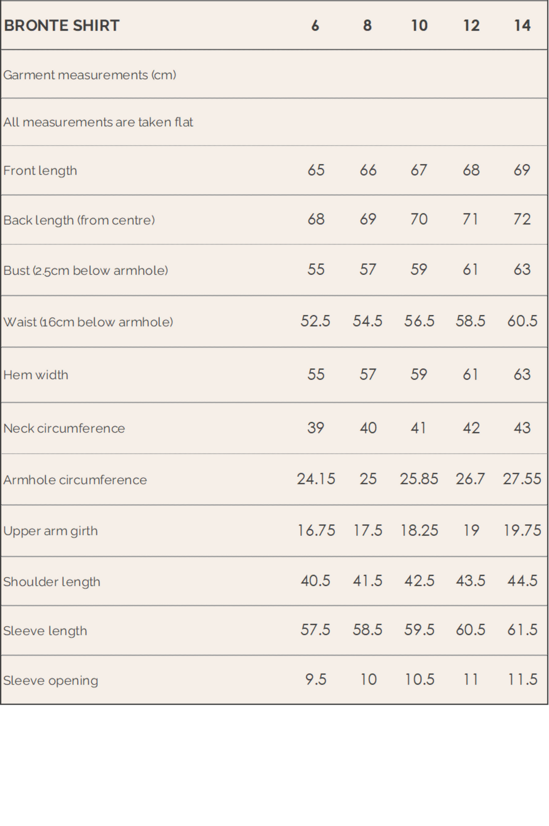Select Front length value for size 8
The image size is (549, 826).
pyautogui.click(x=368, y=170)
